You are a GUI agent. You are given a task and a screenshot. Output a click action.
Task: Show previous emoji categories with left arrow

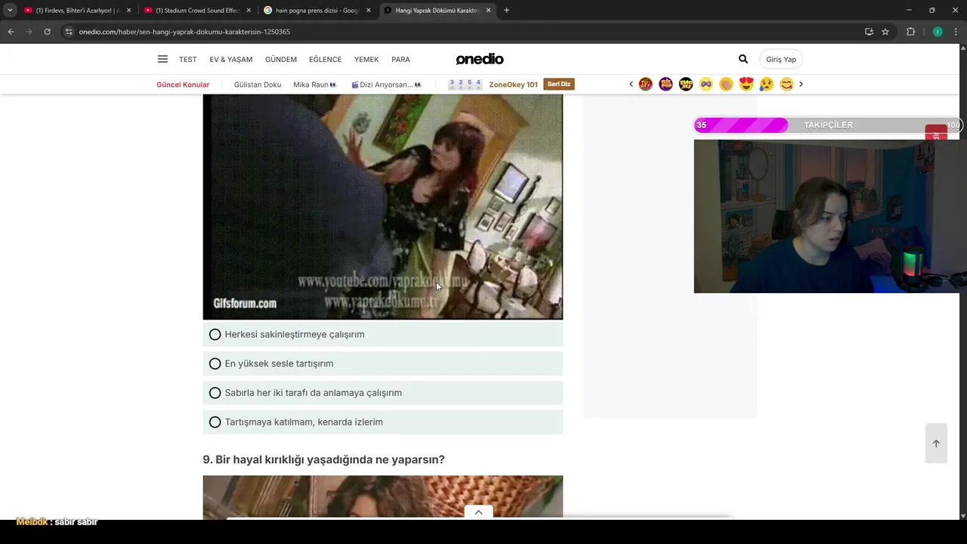[631, 85]
